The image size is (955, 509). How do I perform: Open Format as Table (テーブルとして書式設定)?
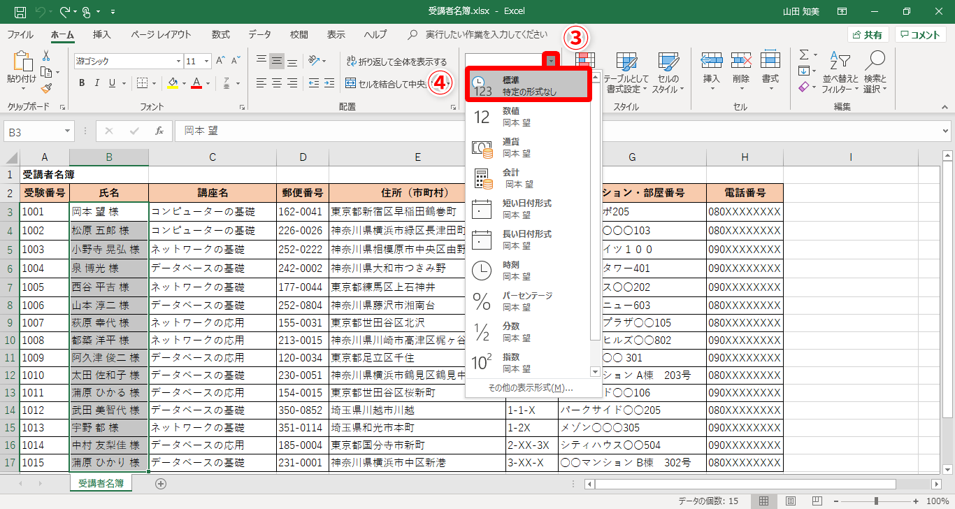point(626,72)
